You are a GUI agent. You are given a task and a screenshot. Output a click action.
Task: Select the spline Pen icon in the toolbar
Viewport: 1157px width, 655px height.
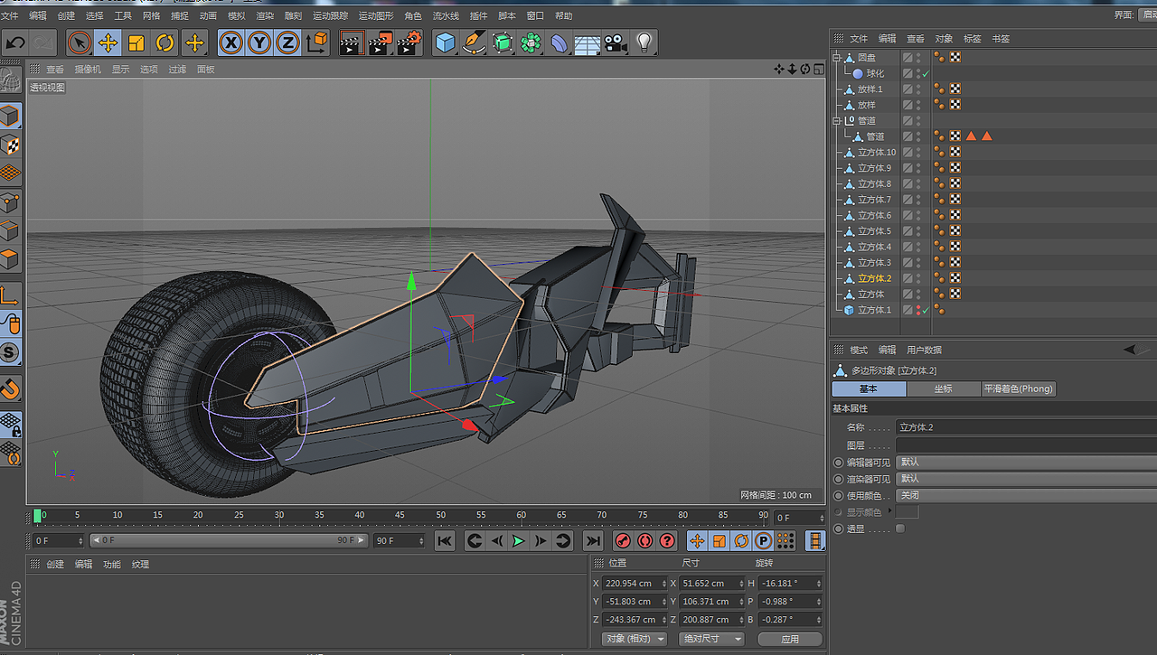[x=474, y=42]
